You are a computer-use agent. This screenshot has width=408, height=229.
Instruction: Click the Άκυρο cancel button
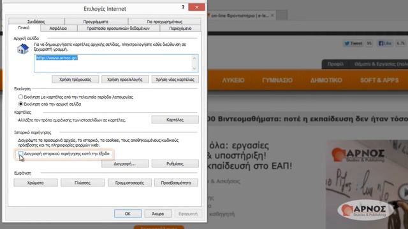[158, 214]
